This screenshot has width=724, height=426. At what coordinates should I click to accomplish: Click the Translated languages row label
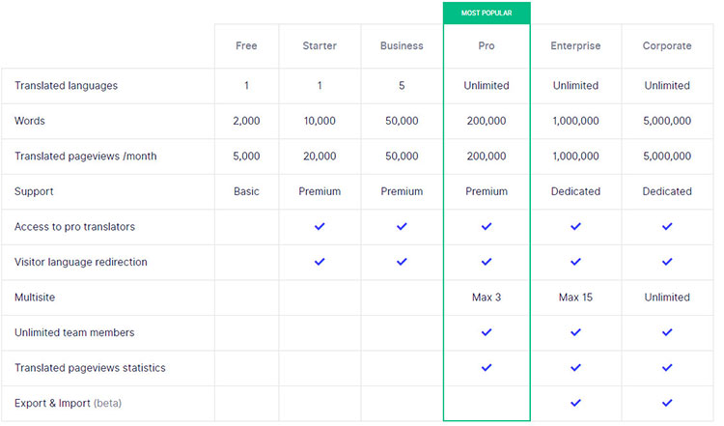click(x=66, y=86)
